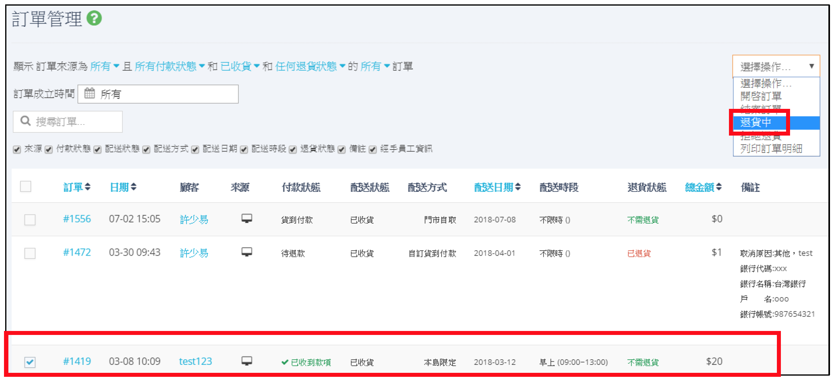Click the sort arrows next to 總金額 header
The height and width of the screenshot is (382, 834).
pyautogui.click(x=719, y=187)
